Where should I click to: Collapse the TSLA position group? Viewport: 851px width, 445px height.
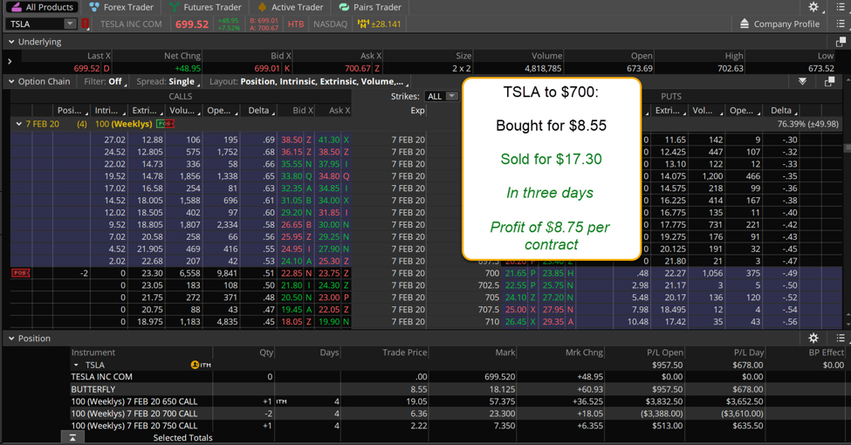coord(76,365)
